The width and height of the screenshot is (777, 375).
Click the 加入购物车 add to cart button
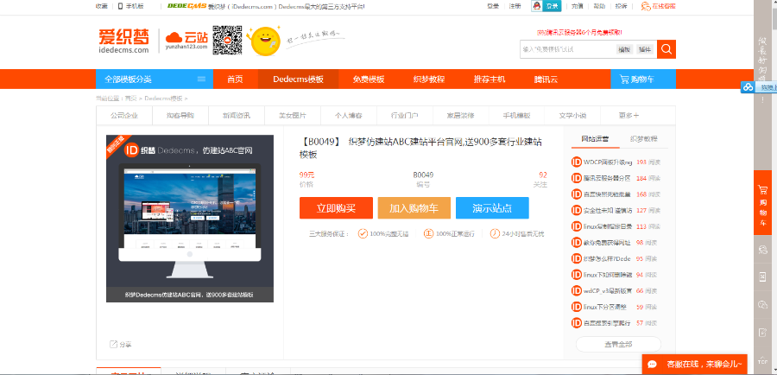tap(414, 208)
